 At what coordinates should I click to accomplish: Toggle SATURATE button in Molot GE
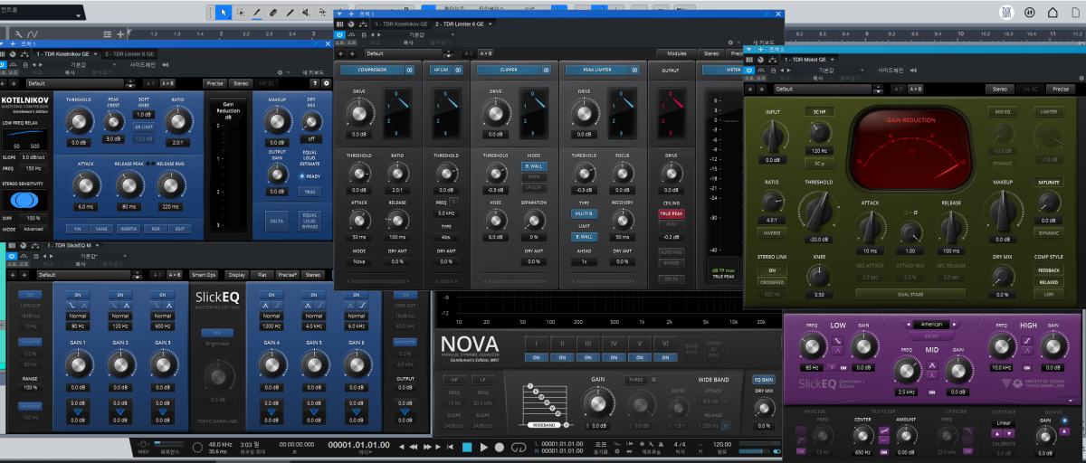point(1048,182)
